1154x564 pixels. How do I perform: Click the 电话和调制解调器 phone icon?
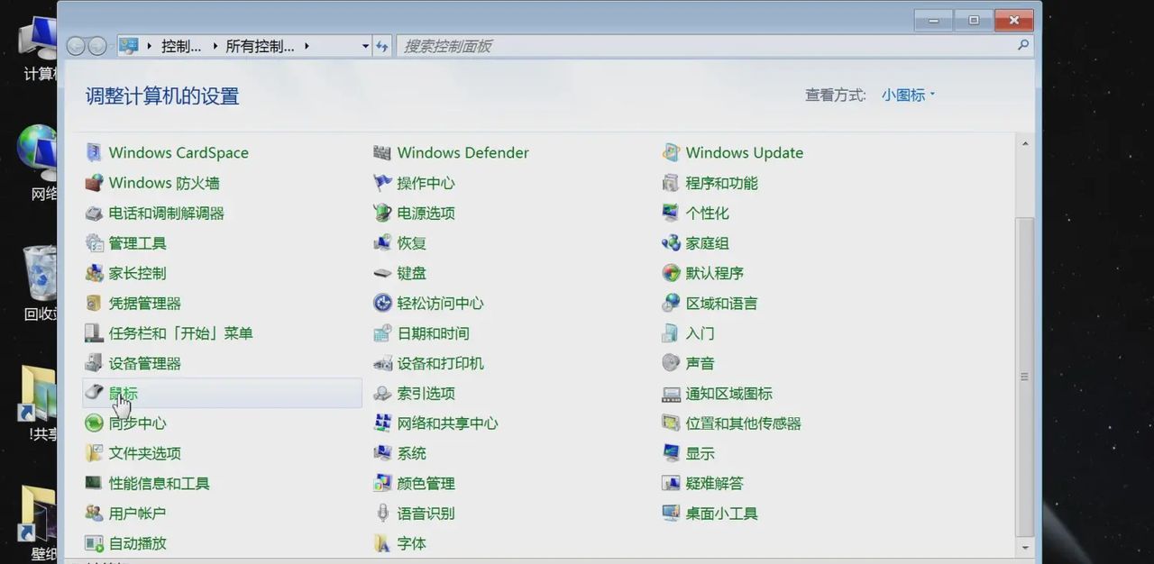(94, 214)
